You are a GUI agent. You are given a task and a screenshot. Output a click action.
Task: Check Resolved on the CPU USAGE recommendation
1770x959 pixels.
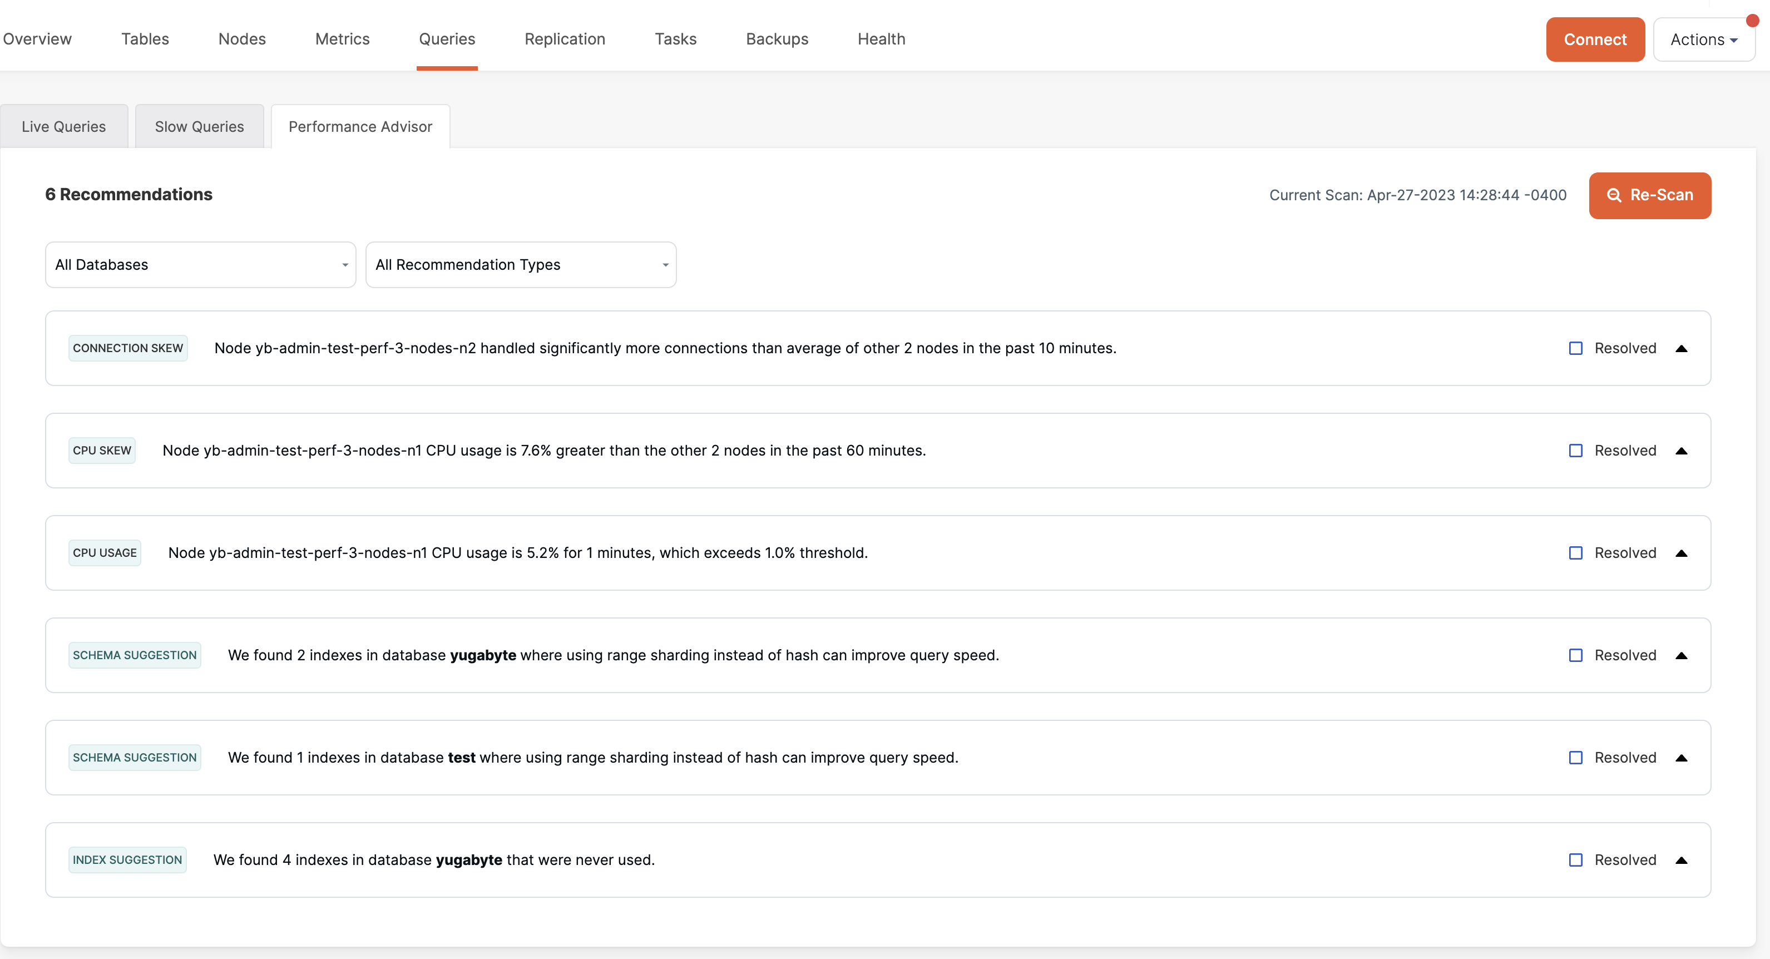click(1576, 552)
